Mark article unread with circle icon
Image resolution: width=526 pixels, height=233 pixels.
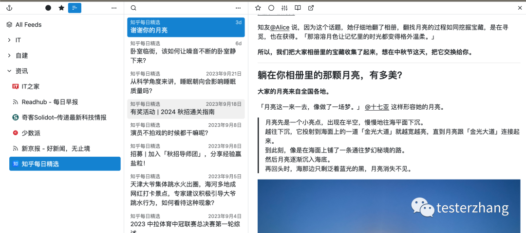[x=271, y=8]
